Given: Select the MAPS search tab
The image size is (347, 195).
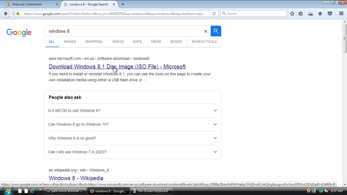Looking at the screenshot, I should pos(137,42).
